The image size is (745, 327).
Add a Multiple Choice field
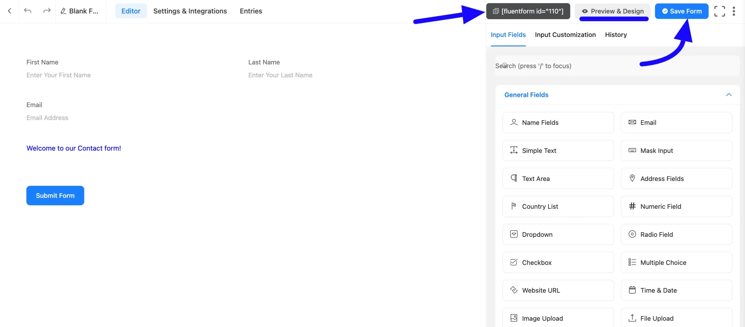click(x=677, y=262)
